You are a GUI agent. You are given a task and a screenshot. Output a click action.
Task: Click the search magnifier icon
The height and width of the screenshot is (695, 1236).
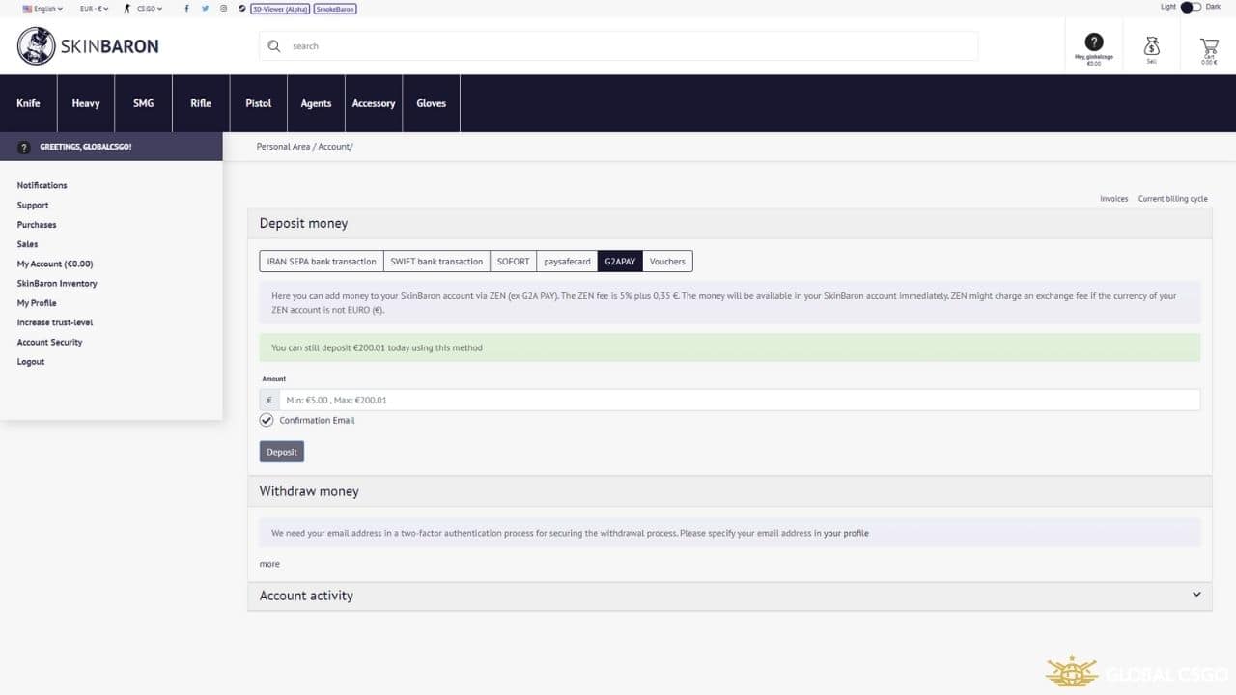pos(274,45)
